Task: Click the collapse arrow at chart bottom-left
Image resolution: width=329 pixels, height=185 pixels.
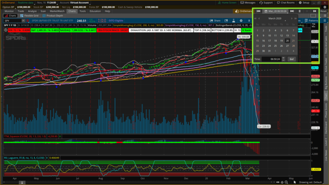Action: pos(22,183)
